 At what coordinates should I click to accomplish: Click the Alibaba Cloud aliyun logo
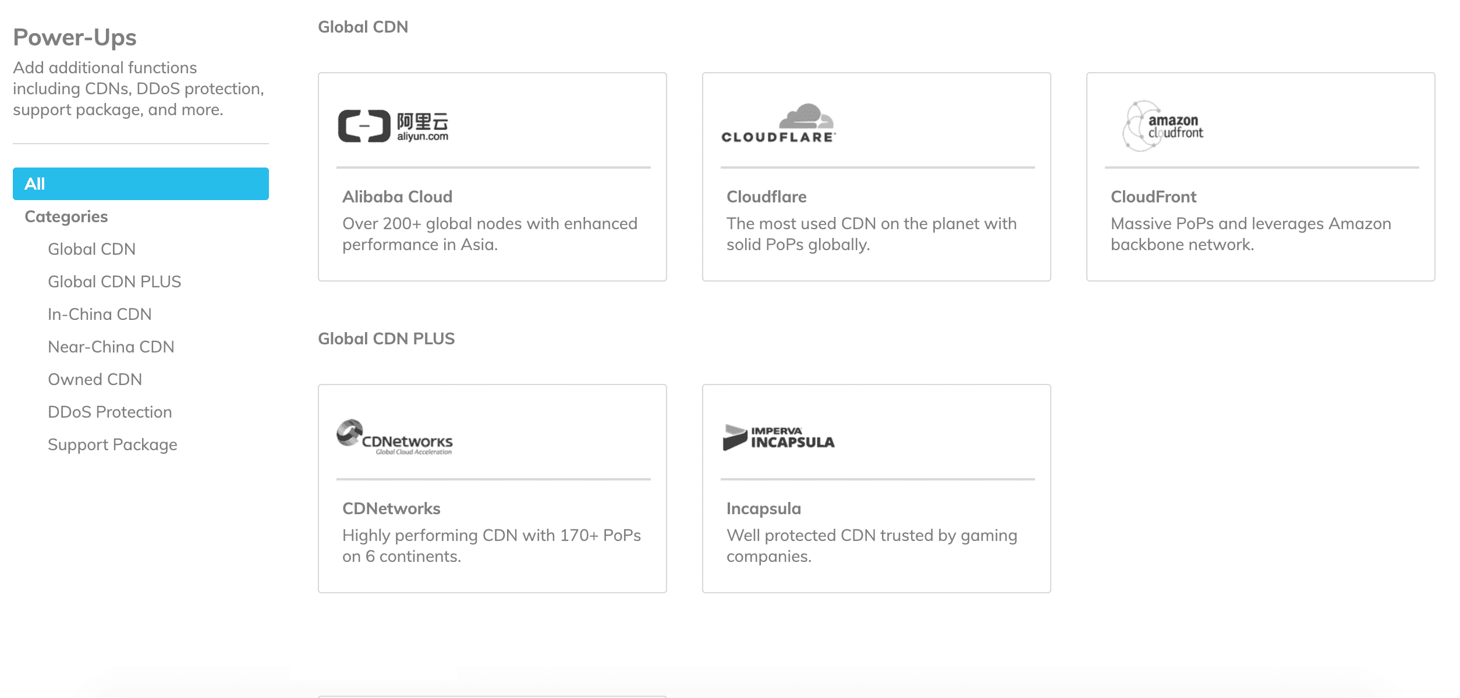point(394,126)
